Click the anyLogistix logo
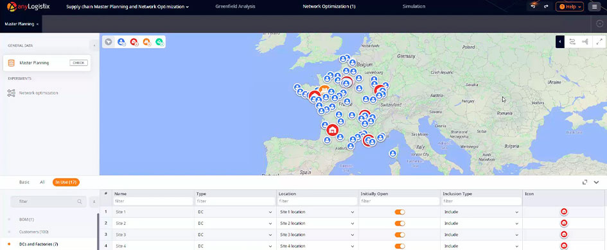The image size is (607, 250). (x=28, y=6)
